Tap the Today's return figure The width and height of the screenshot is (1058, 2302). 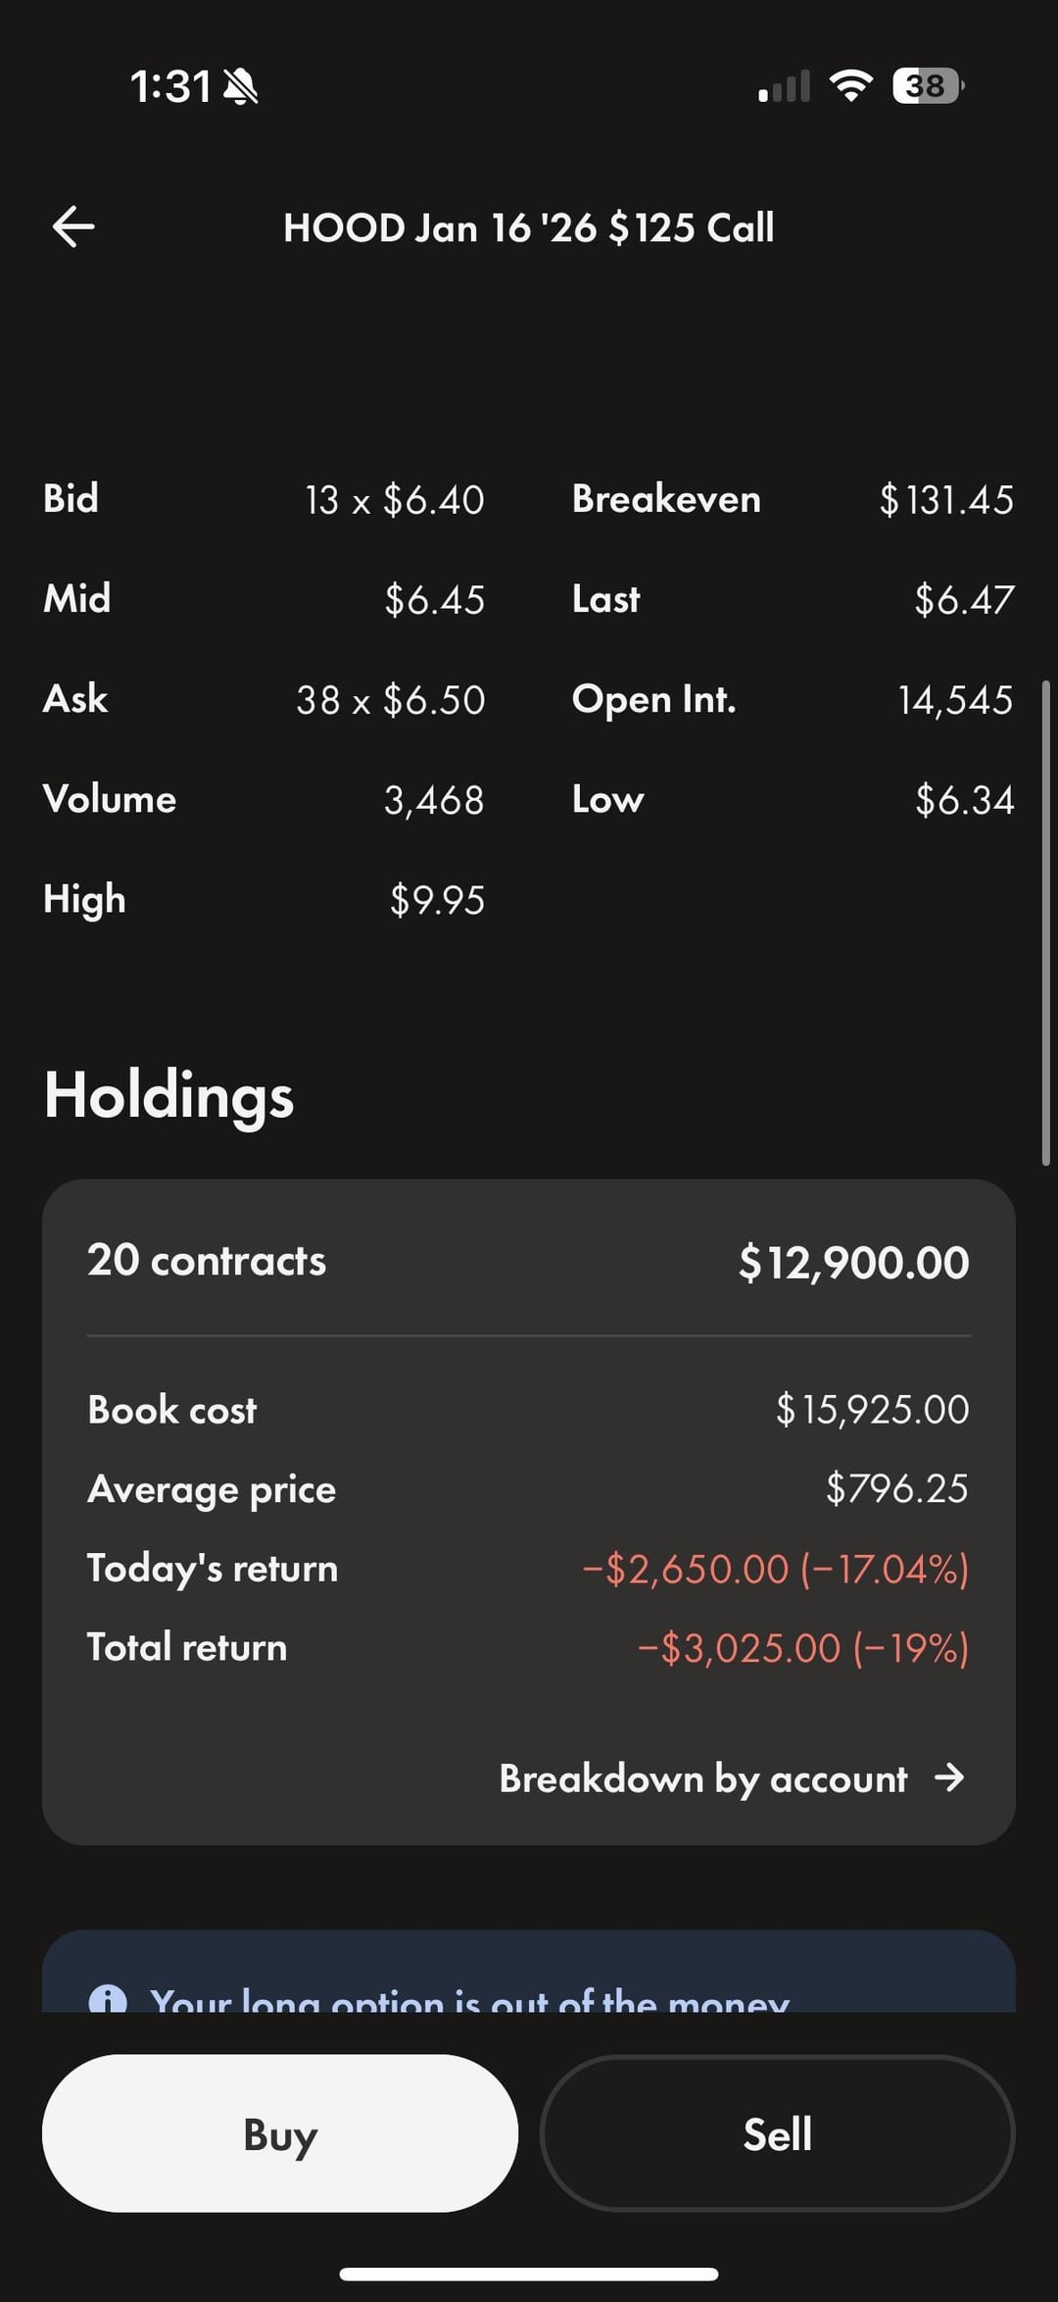click(x=775, y=1569)
